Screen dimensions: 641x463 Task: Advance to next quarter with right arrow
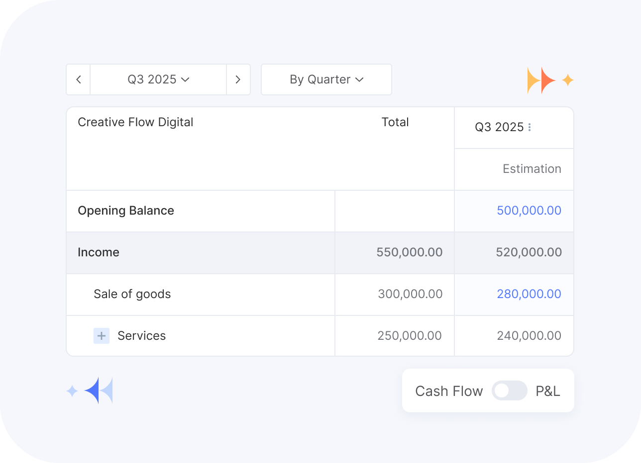(238, 79)
